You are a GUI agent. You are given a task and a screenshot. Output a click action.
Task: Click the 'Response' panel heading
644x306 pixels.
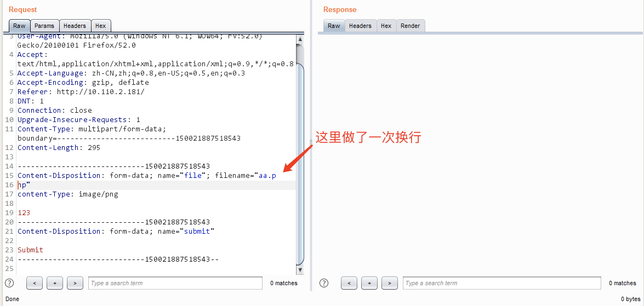[x=340, y=9]
